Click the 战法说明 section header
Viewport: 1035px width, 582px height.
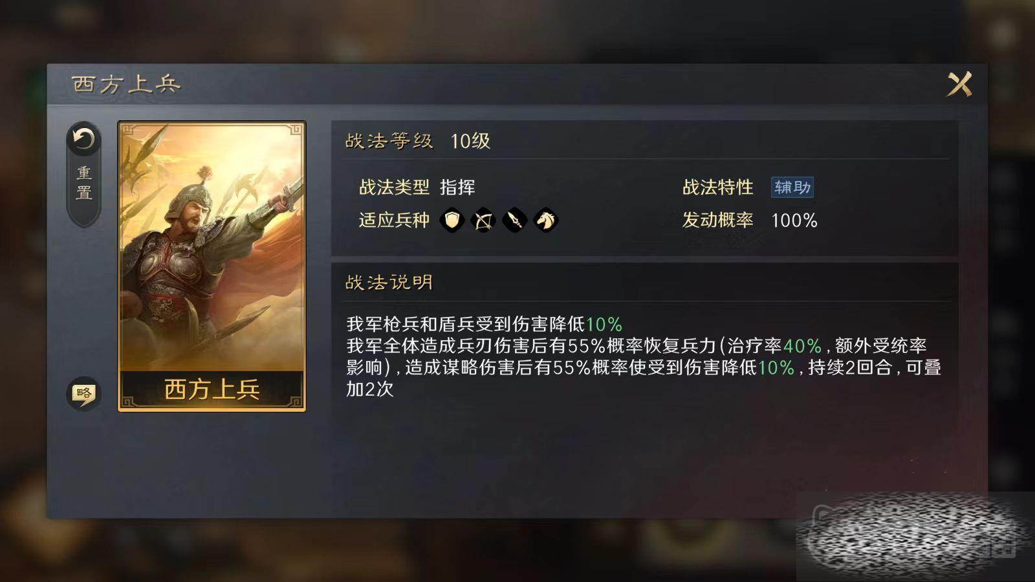389,283
